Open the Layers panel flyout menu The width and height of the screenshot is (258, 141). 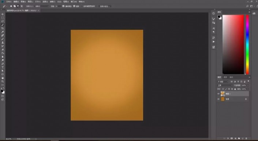[249, 77]
